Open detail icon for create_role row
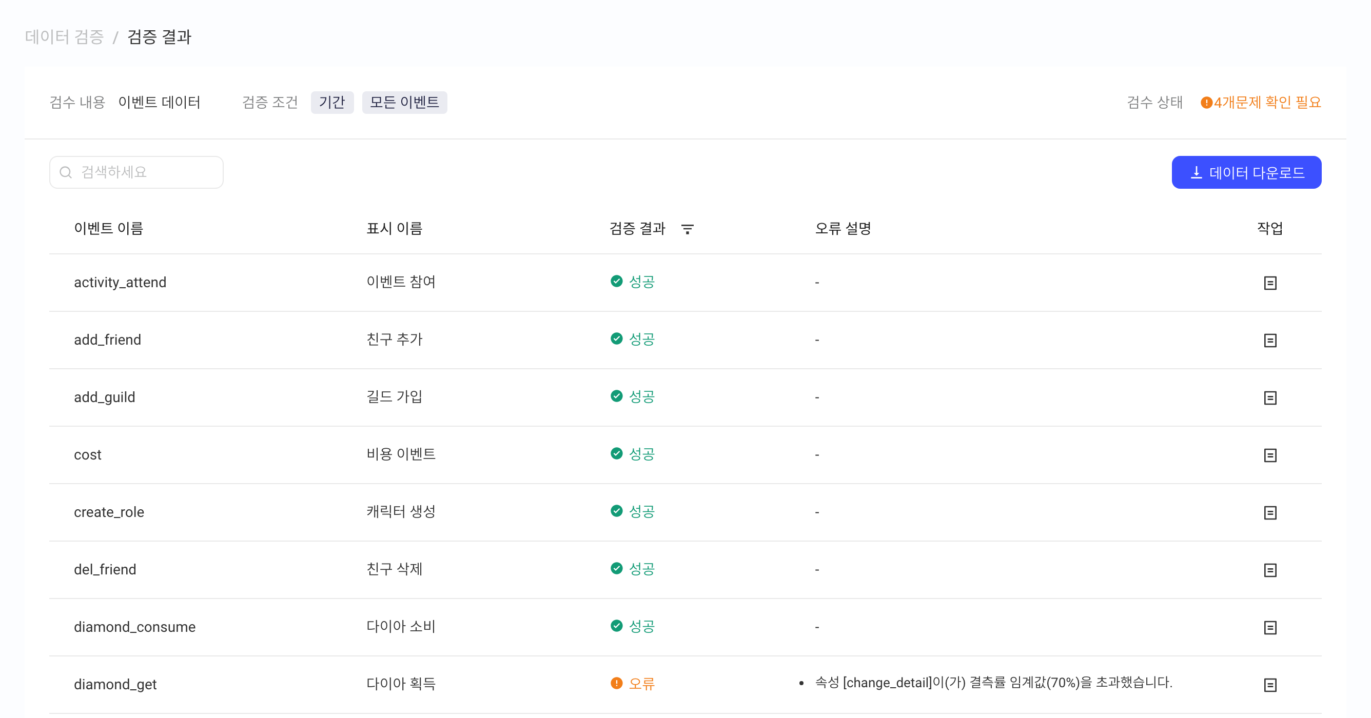1371x718 pixels. coord(1270,512)
